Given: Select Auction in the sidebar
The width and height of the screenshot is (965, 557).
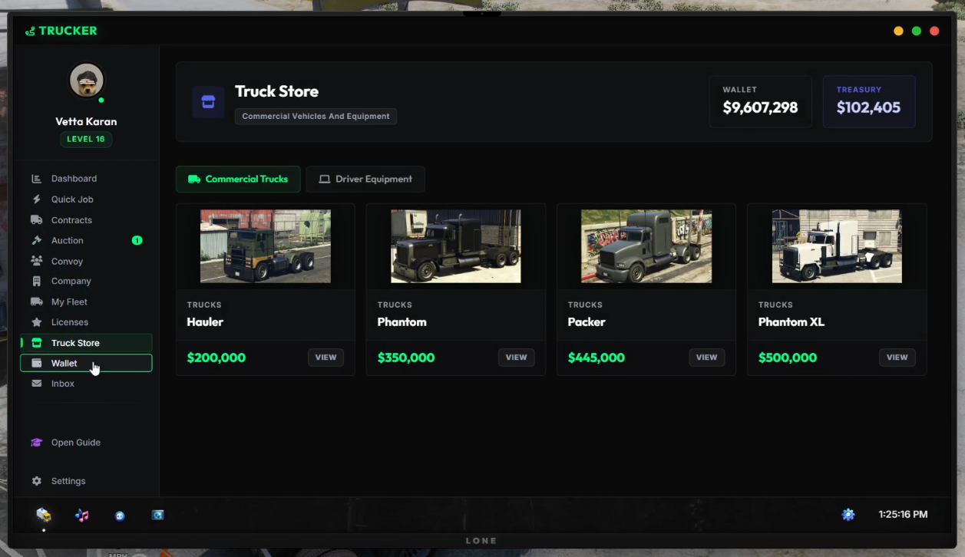Looking at the screenshot, I should 86,240.
